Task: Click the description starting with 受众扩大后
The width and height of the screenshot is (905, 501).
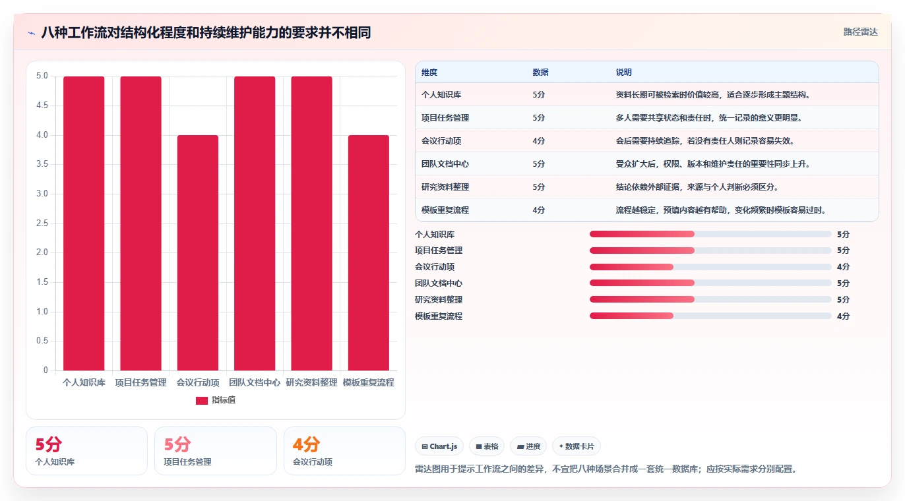Action: (712, 164)
